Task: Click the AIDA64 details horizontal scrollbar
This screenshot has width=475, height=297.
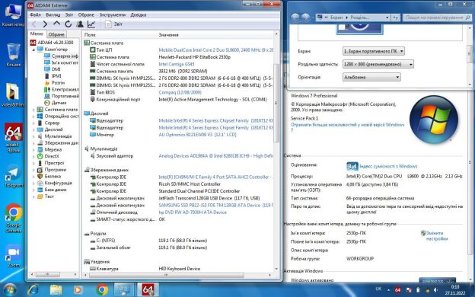Action: (167, 275)
